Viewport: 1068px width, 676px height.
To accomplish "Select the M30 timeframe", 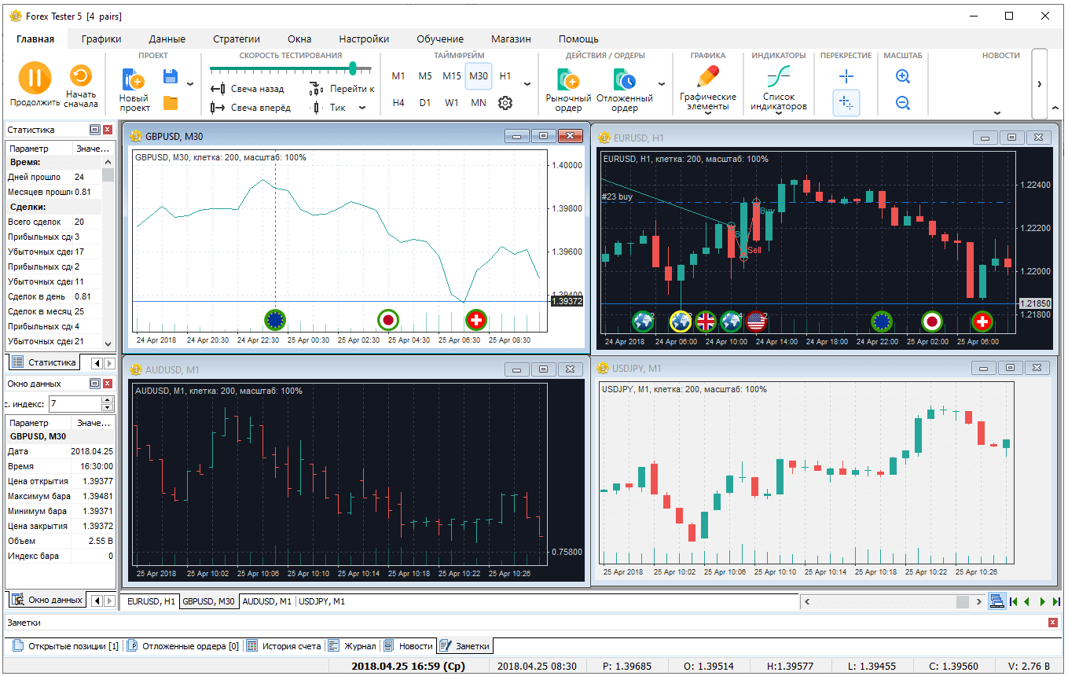I will [x=479, y=76].
